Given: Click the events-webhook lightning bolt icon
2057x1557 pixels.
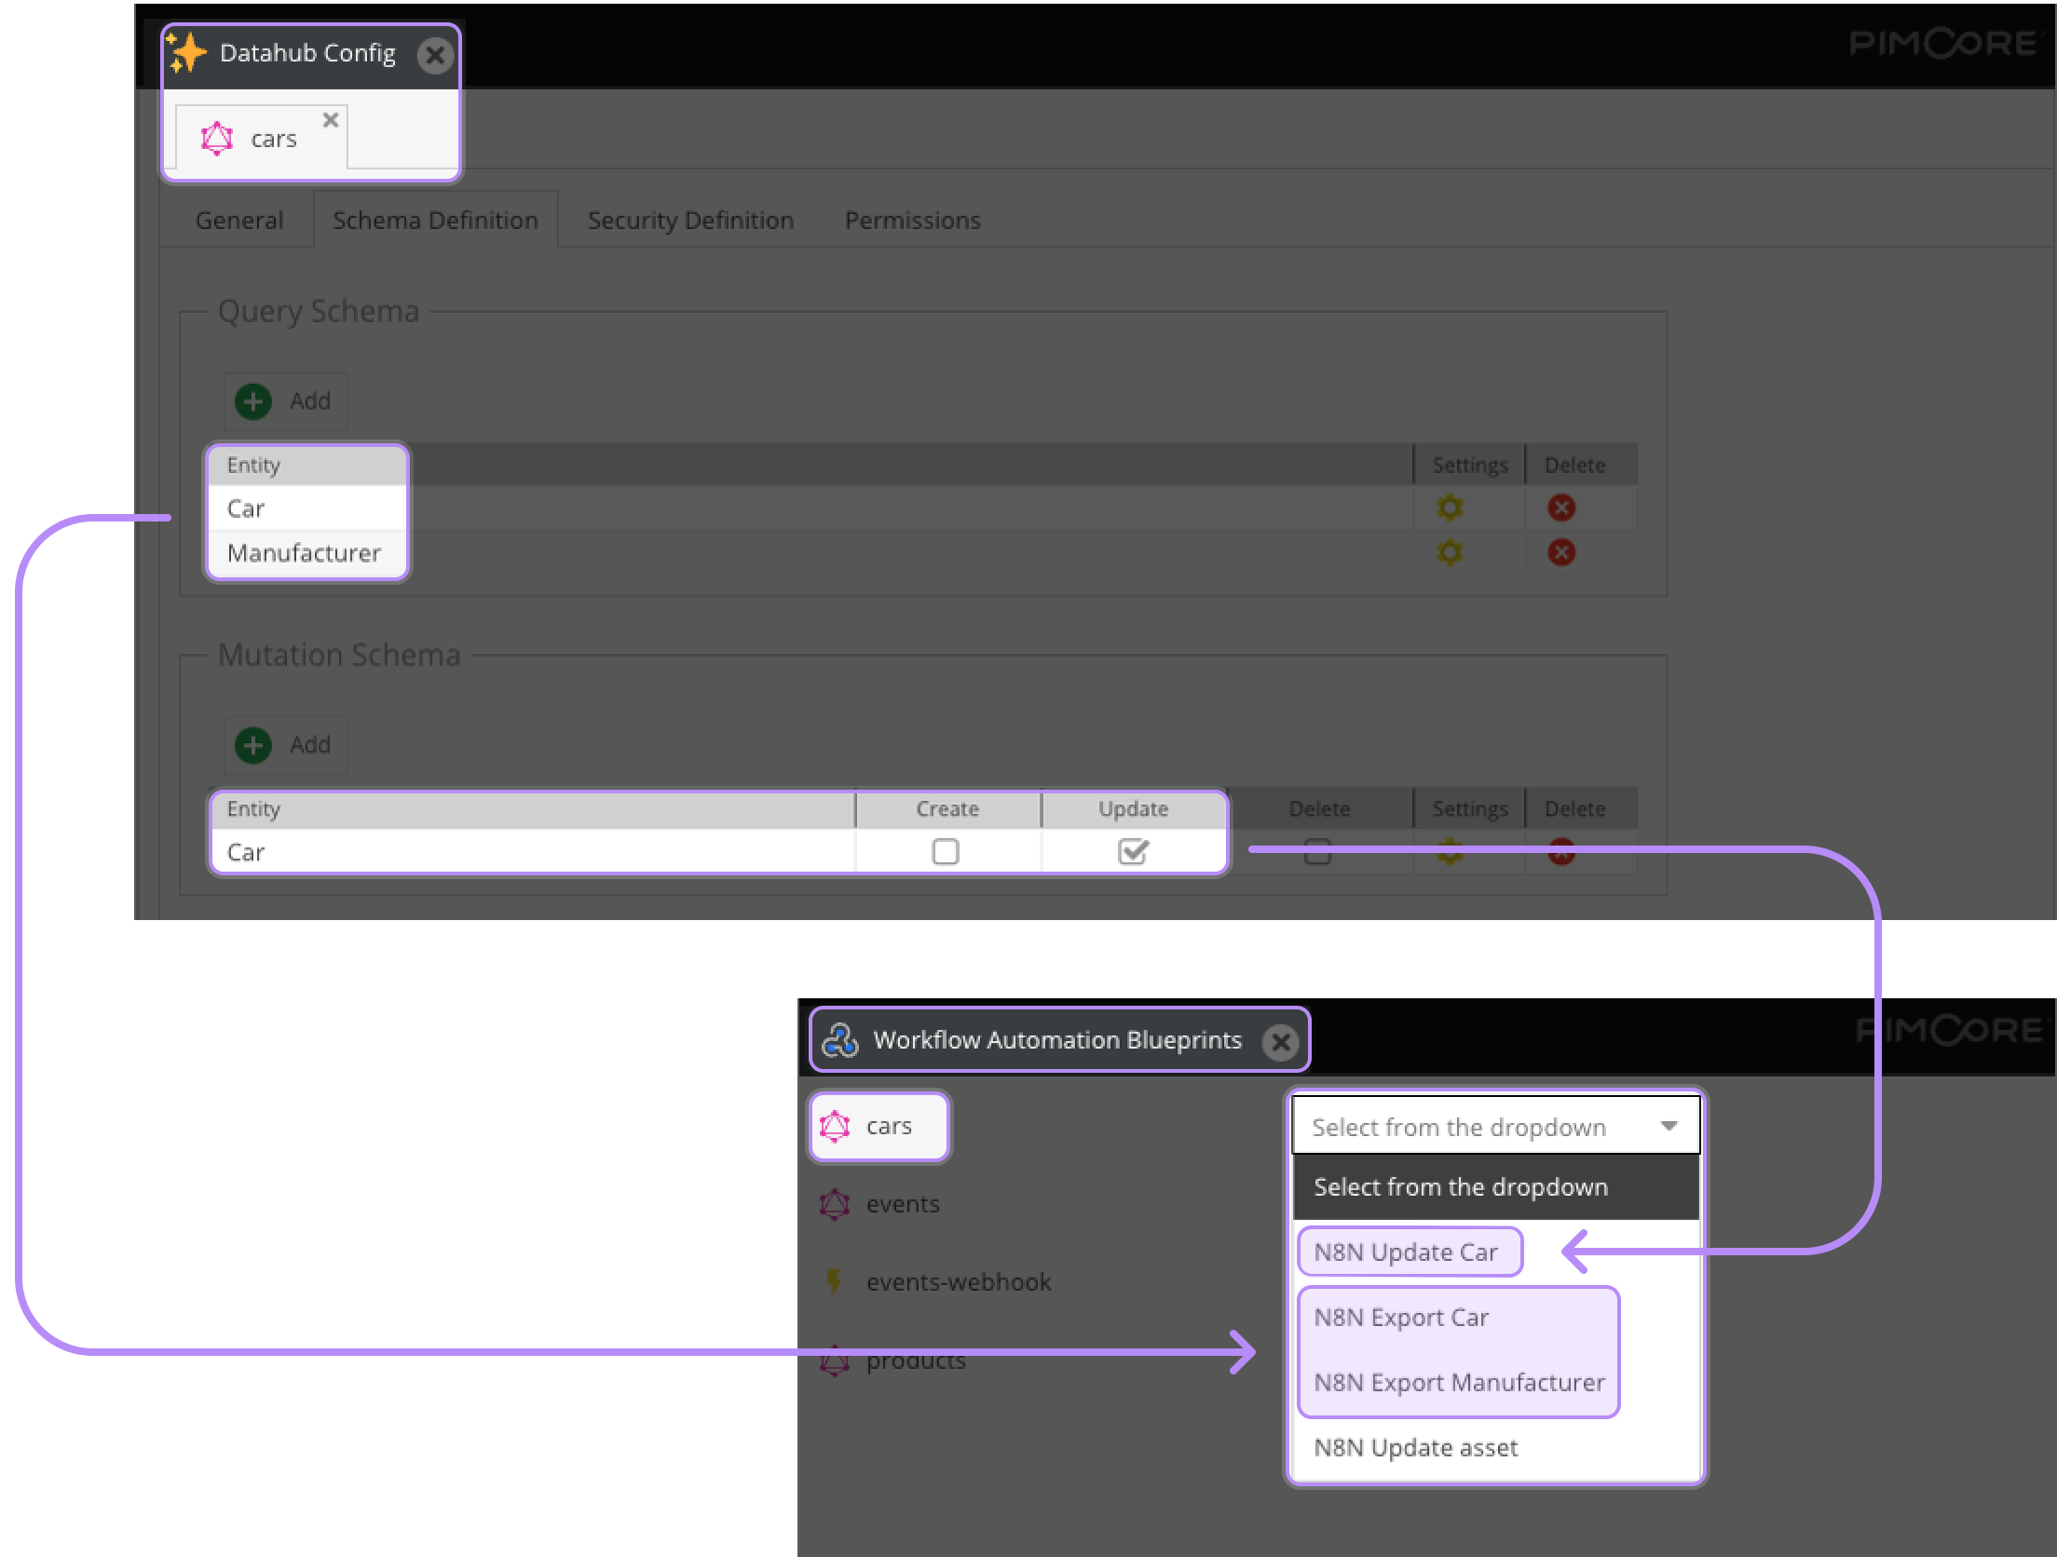Looking at the screenshot, I should [835, 1280].
